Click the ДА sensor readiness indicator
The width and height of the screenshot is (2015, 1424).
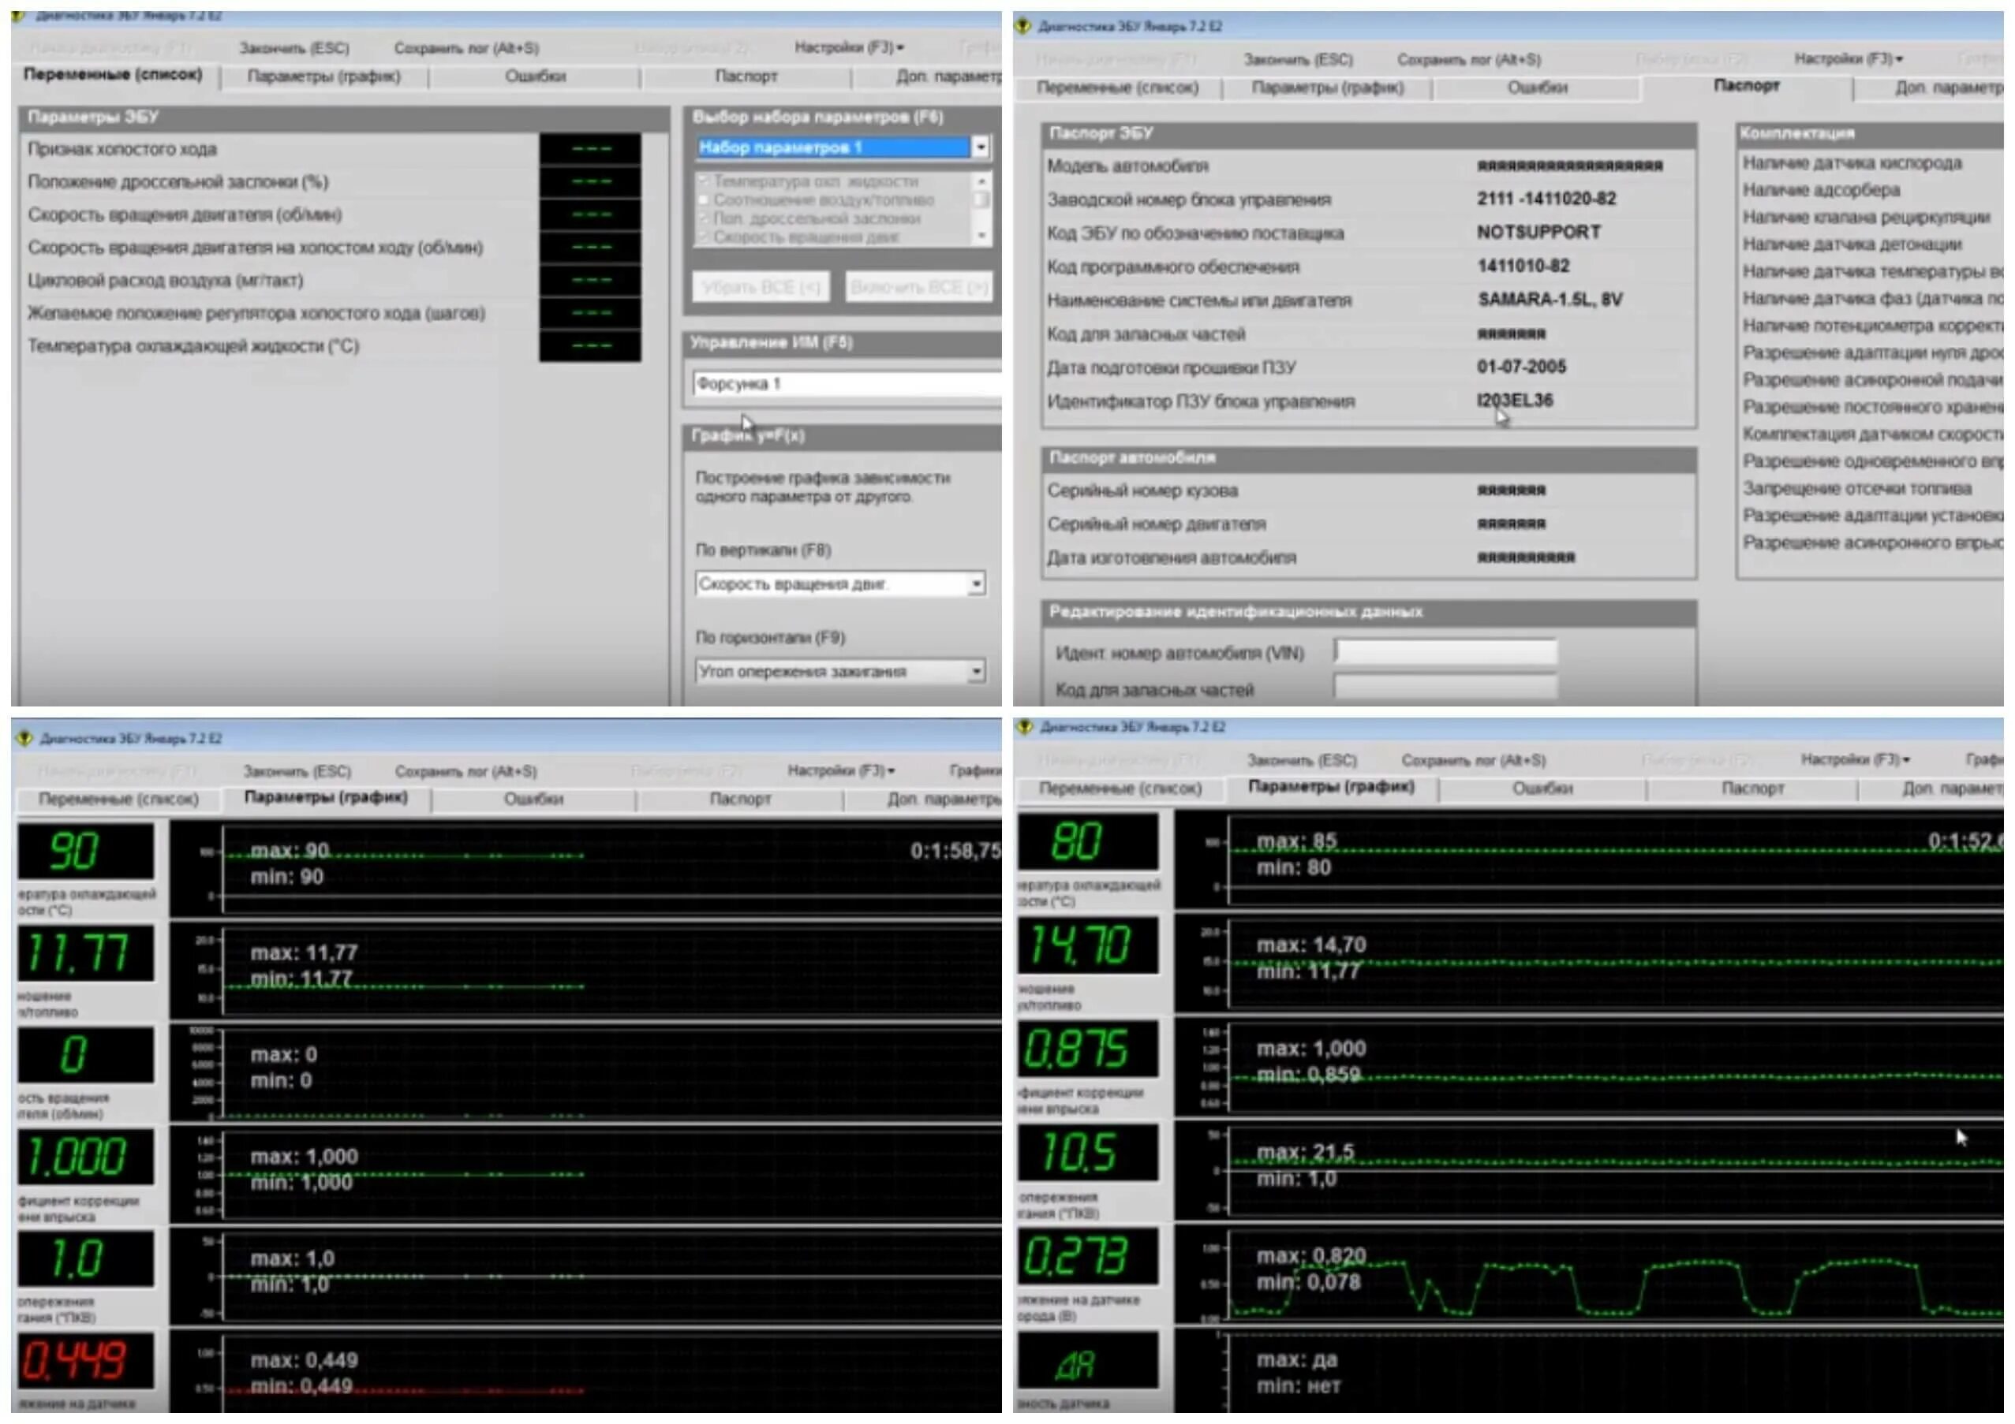click(x=1087, y=1361)
